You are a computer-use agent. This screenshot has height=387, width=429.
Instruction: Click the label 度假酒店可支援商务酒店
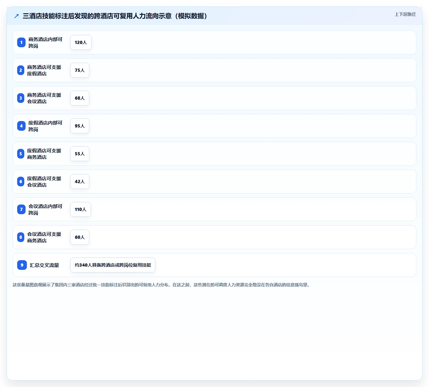44,154
